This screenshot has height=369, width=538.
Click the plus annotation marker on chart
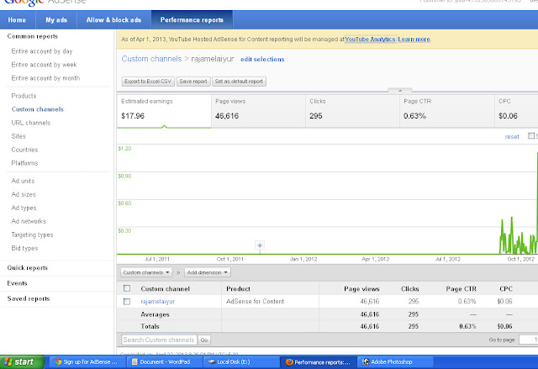260,245
